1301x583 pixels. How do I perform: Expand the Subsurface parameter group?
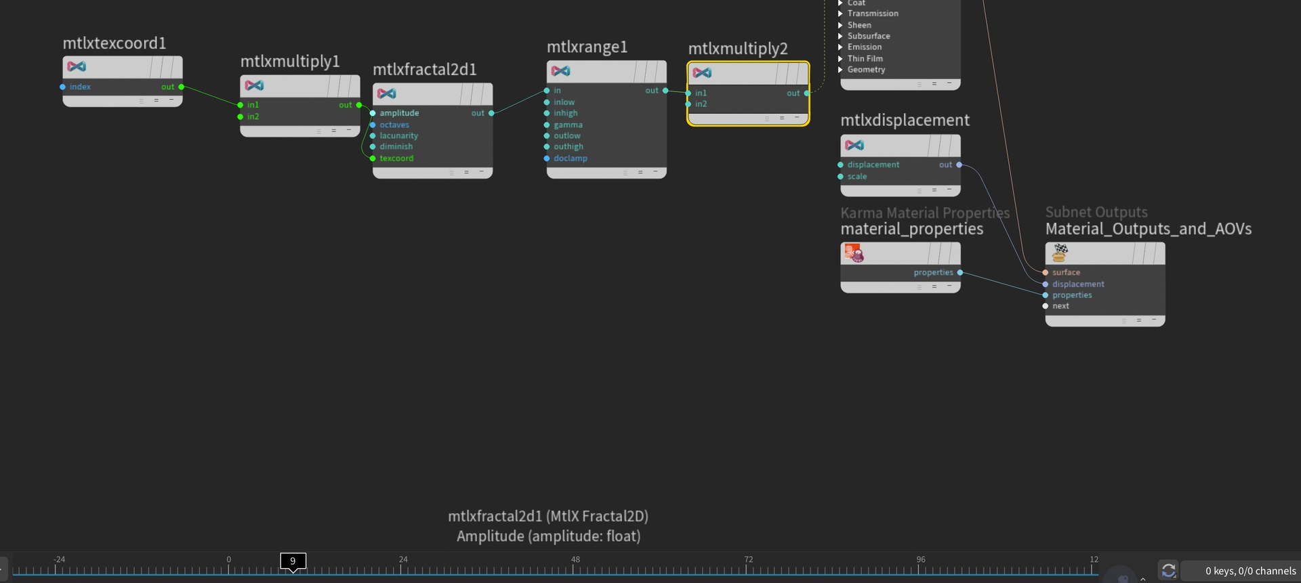point(840,36)
